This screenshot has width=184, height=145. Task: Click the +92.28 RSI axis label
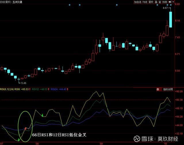coord(179,91)
